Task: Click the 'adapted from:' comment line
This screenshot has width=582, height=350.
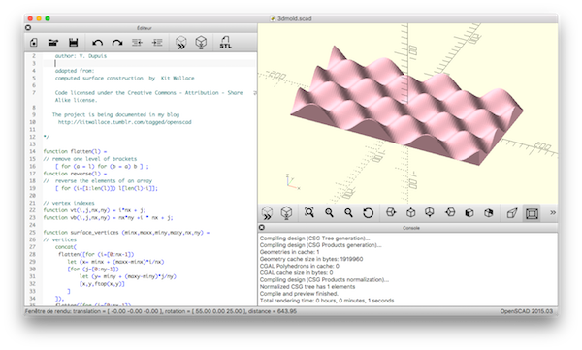Action: click(x=75, y=71)
